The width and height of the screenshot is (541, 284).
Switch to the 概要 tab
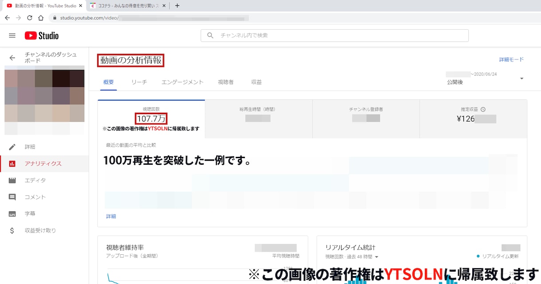point(109,82)
